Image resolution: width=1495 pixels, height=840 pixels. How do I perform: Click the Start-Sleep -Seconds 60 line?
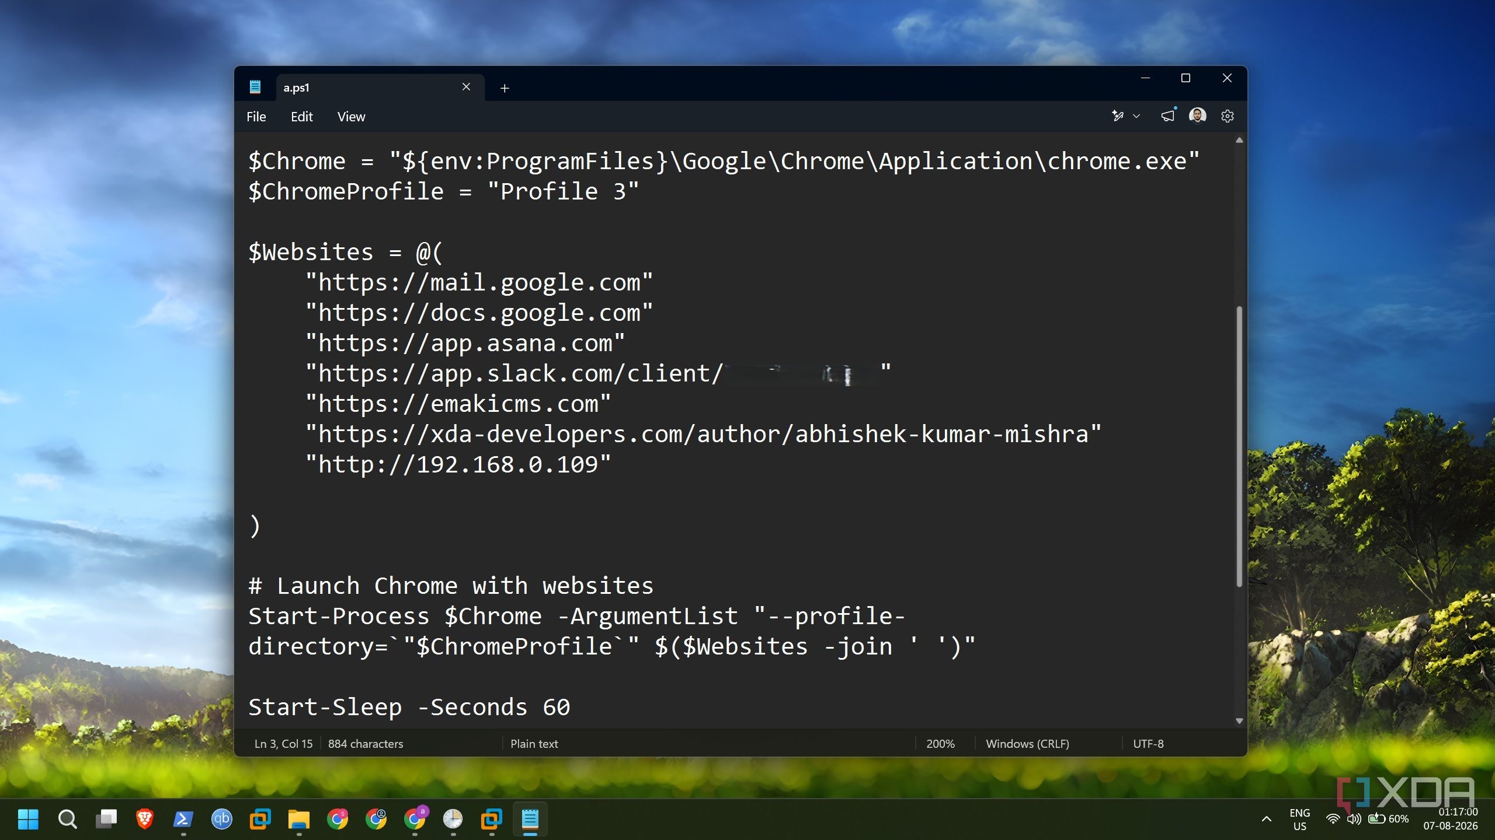(x=409, y=708)
